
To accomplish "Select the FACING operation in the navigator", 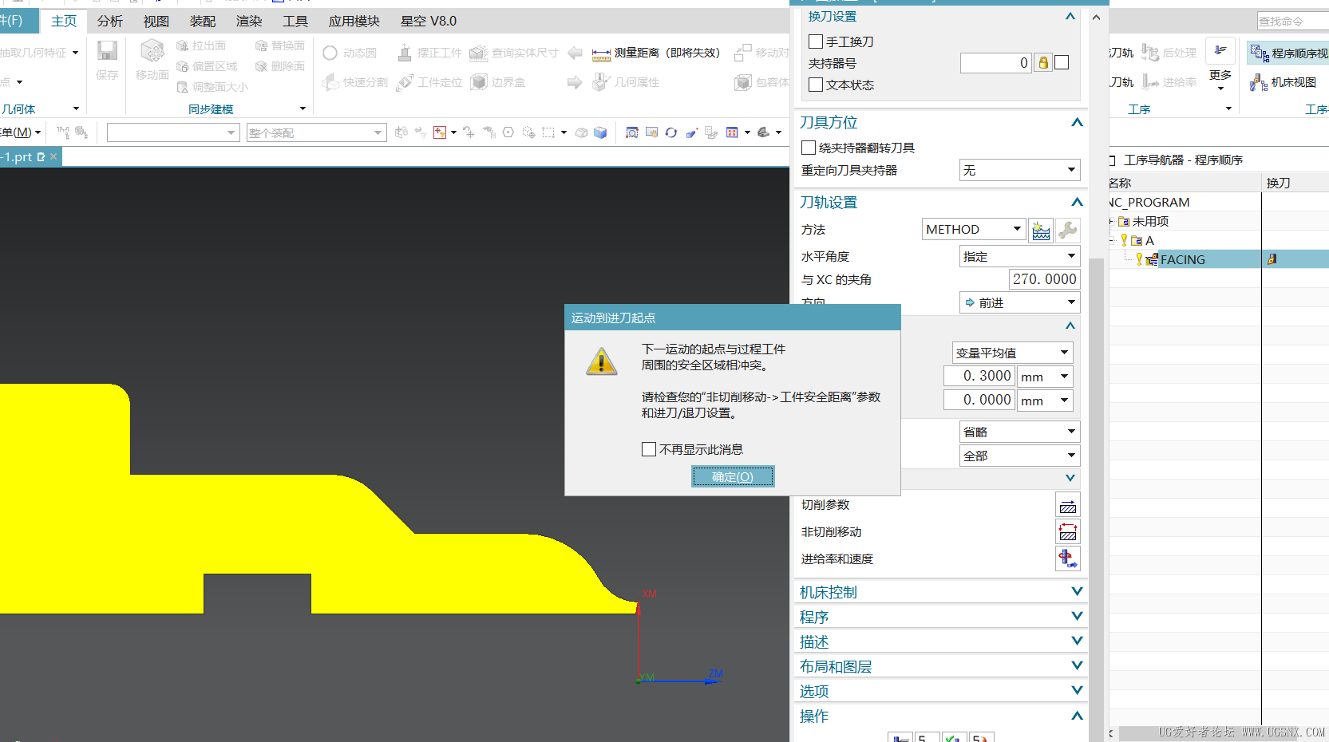I will click(x=1182, y=259).
